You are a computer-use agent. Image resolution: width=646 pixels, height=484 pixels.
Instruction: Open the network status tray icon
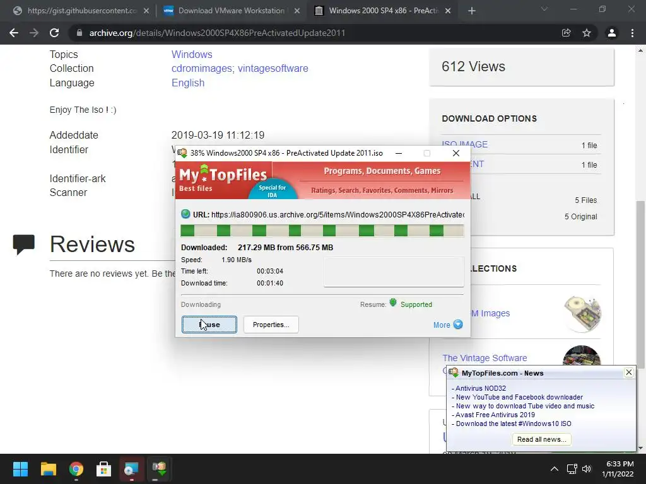coord(572,469)
